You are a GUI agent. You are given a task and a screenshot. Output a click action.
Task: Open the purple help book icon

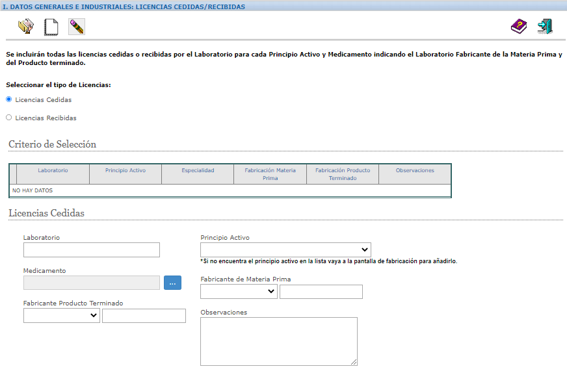coord(518,27)
